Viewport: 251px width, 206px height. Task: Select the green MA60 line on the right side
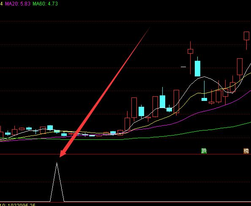(232, 127)
